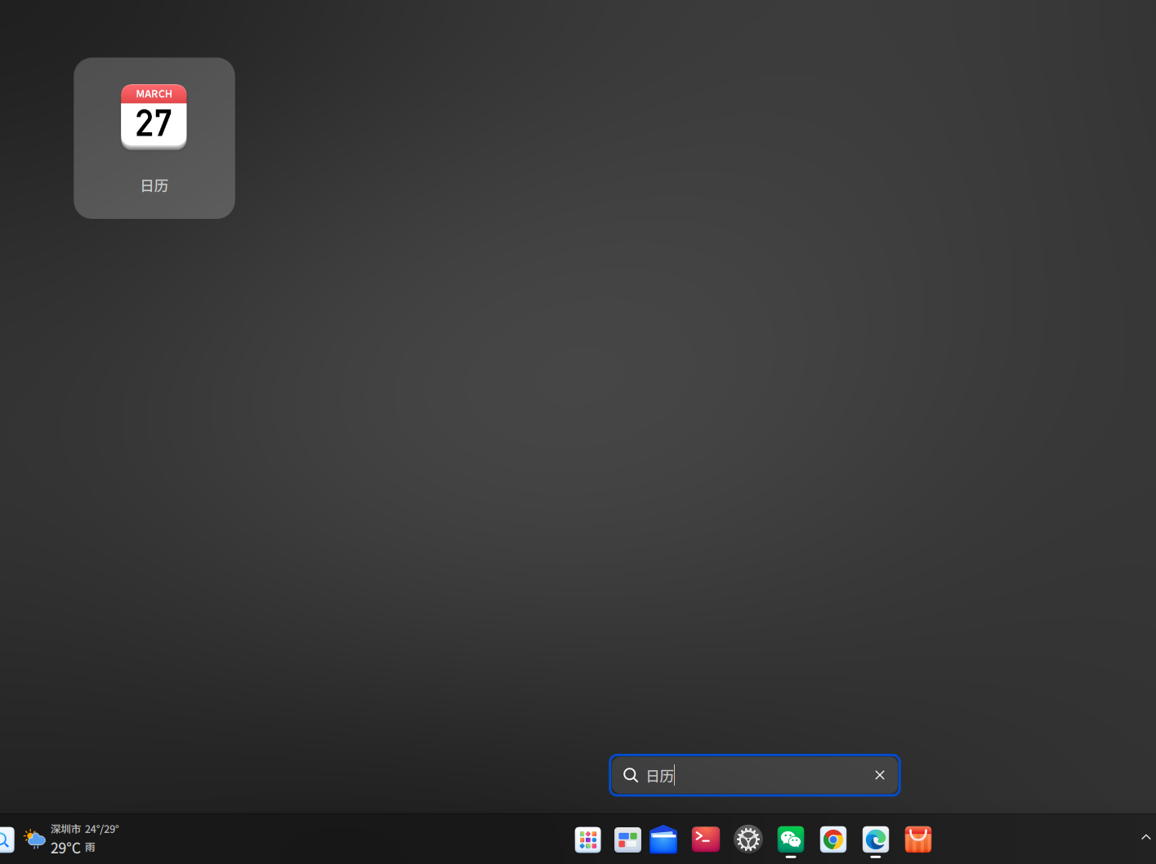Click the 29°C 雨 temperature reading
1156x864 pixels.
coord(73,848)
